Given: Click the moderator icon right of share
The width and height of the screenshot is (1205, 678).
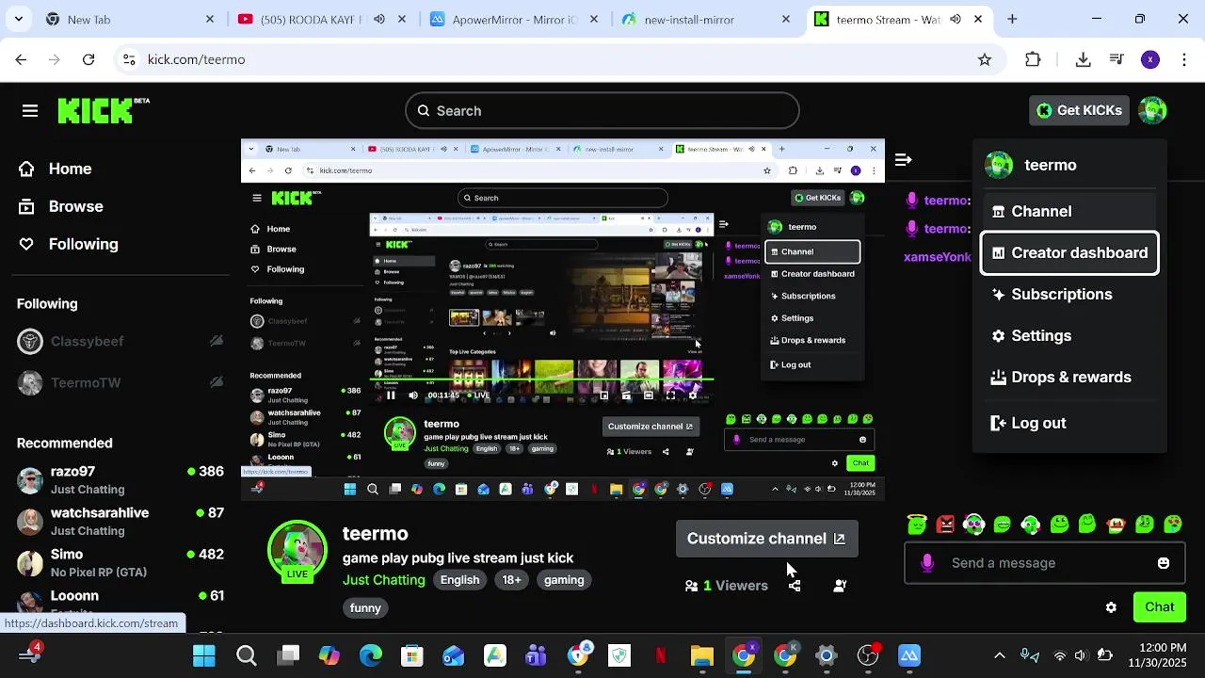Looking at the screenshot, I should click(840, 586).
